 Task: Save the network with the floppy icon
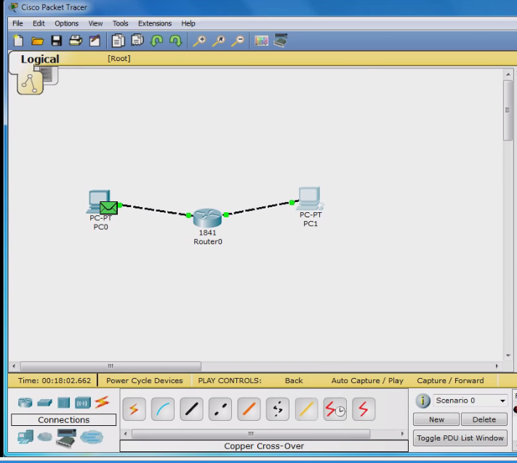tap(57, 41)
